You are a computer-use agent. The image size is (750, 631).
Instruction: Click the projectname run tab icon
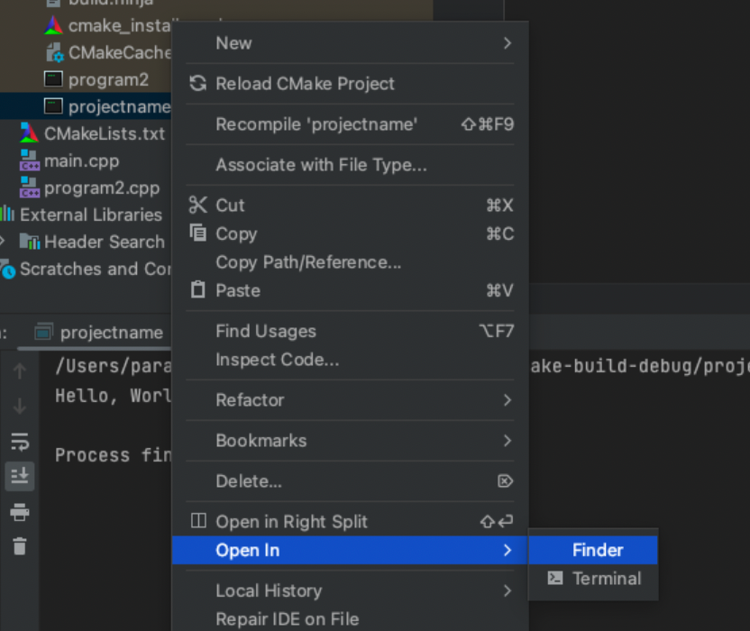click(x=43, y=332)
